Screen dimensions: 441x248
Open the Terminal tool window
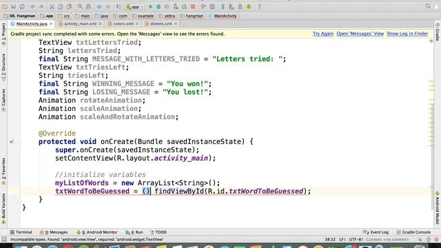[21, 232]
